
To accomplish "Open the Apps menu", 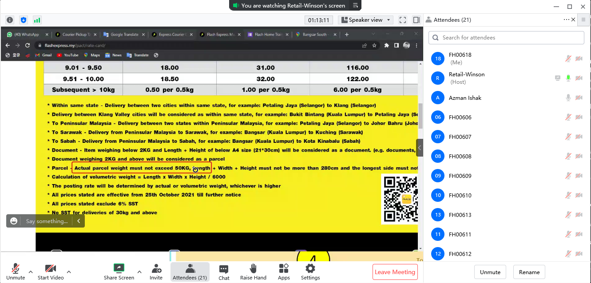I will point(284,272).
